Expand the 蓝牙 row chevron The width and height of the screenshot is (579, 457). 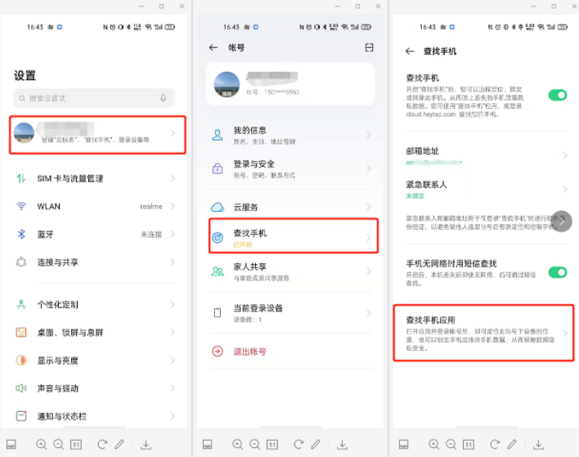[x=173, y=235]
